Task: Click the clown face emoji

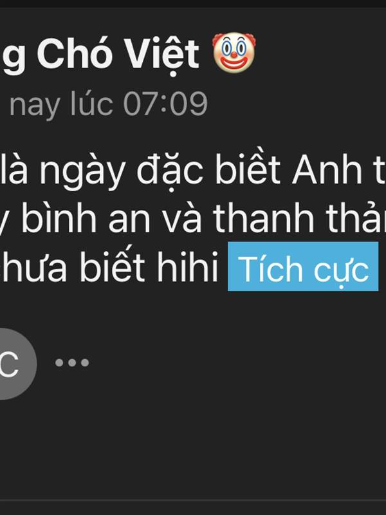Action: click(234, 53)
